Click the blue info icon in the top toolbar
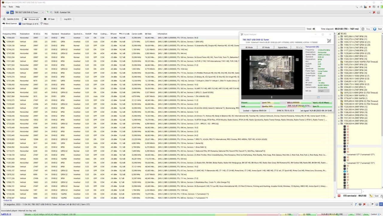383x216 pixels. tap(8, 12)
